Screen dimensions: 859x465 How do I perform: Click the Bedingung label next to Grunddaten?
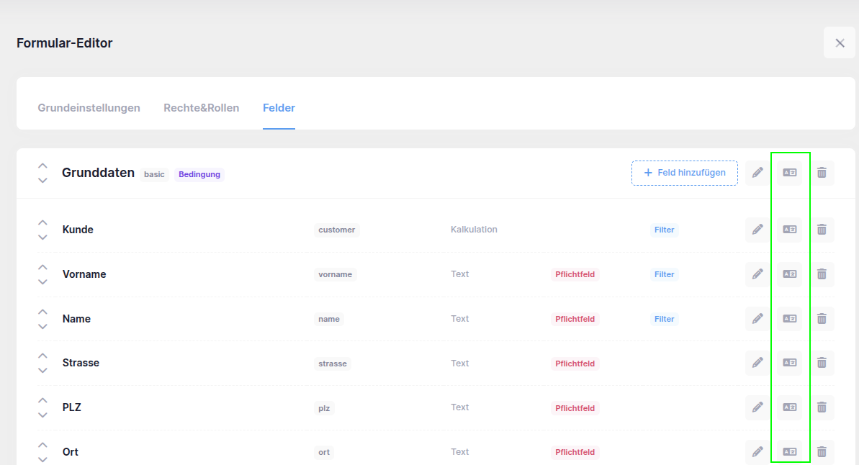pyautogui.click(x=199, y=173)
